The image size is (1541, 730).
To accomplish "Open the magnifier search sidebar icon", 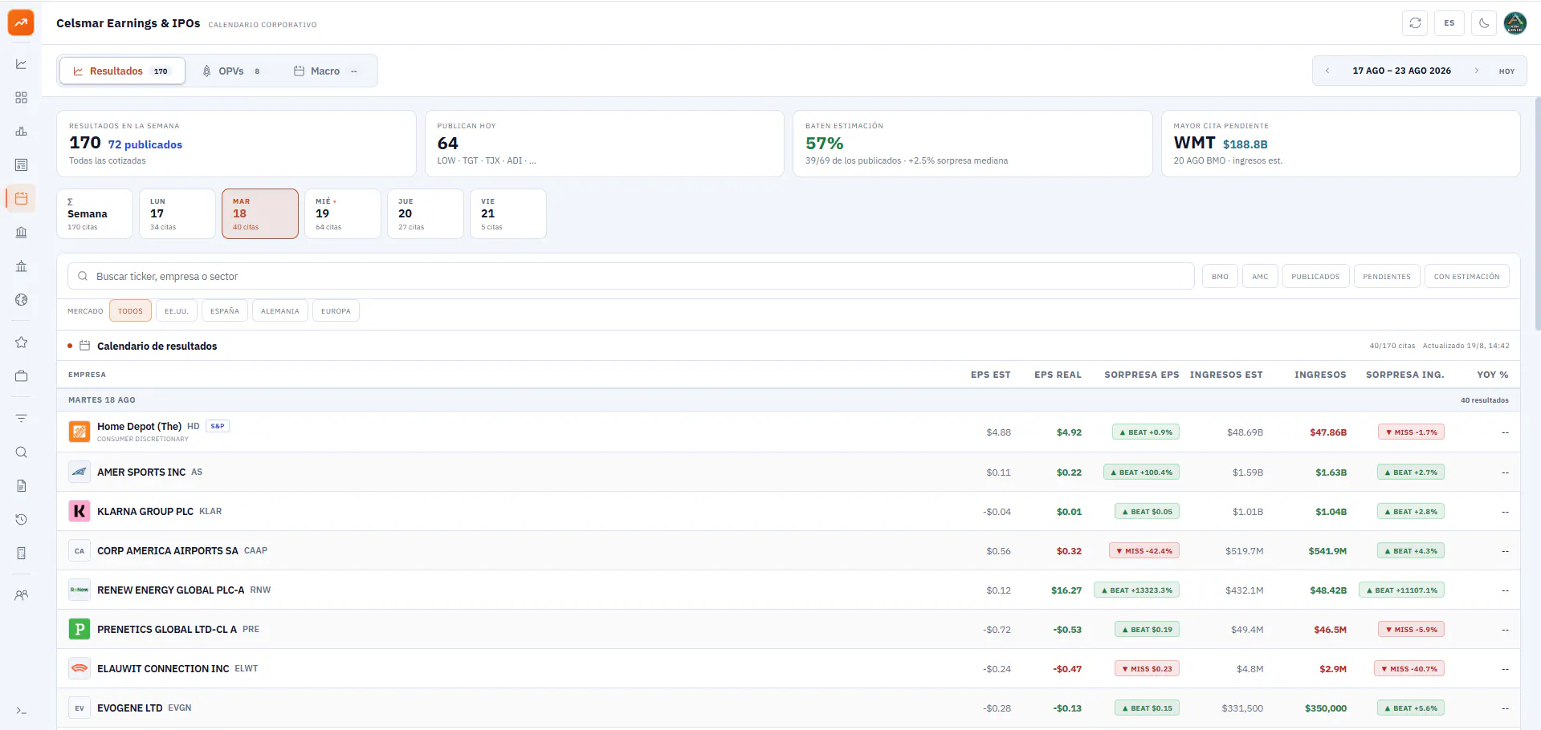I will point(22,452).
